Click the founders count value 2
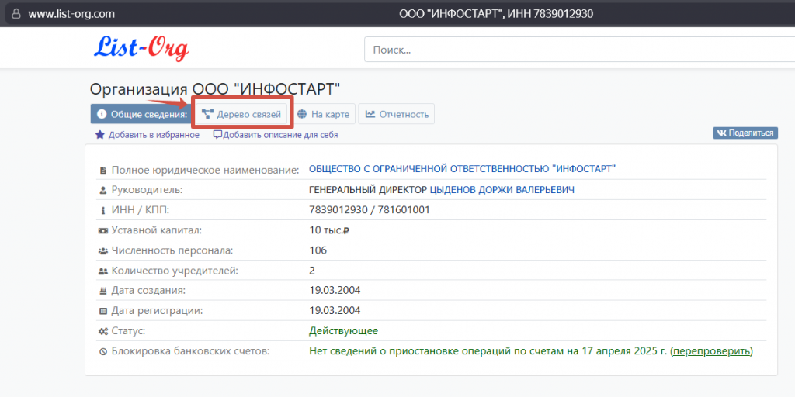Image resolution: width=795 pixels, height=397 pixels. click(312, 271)
